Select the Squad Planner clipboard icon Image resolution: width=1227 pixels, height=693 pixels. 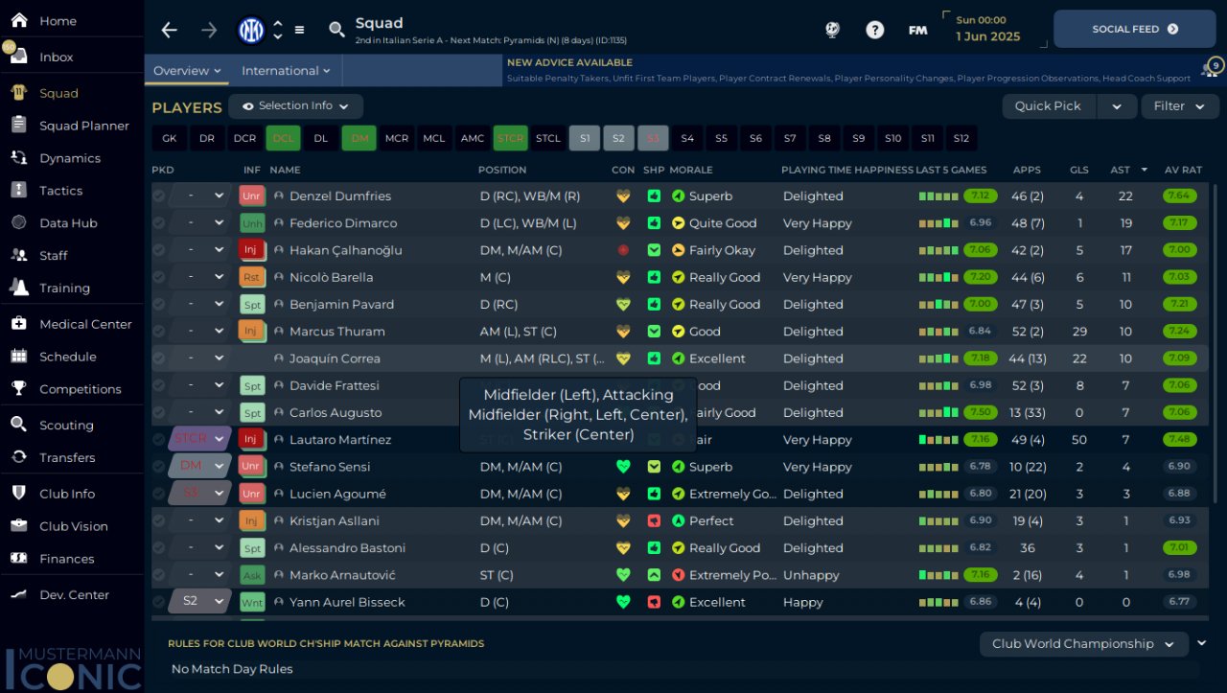pos(18,126)
